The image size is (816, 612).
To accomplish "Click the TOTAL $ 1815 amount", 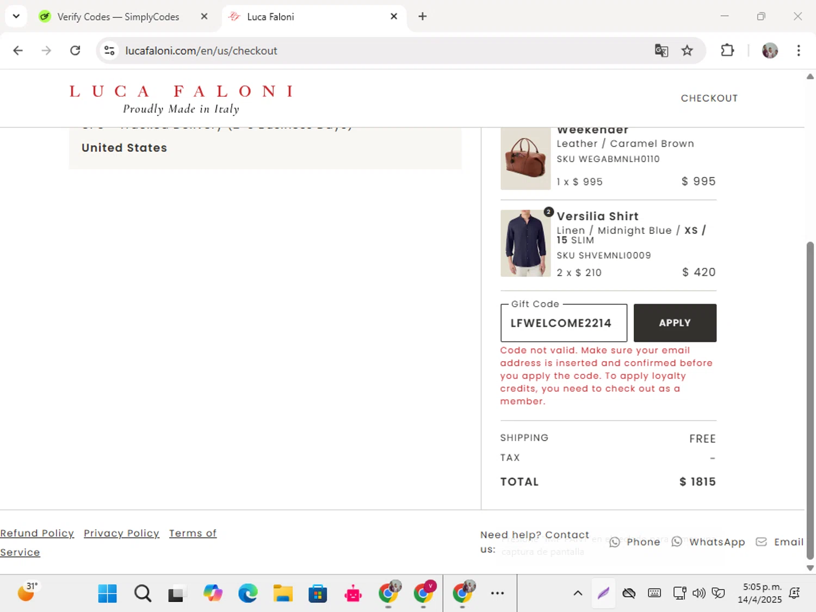I will pos(697,481).
